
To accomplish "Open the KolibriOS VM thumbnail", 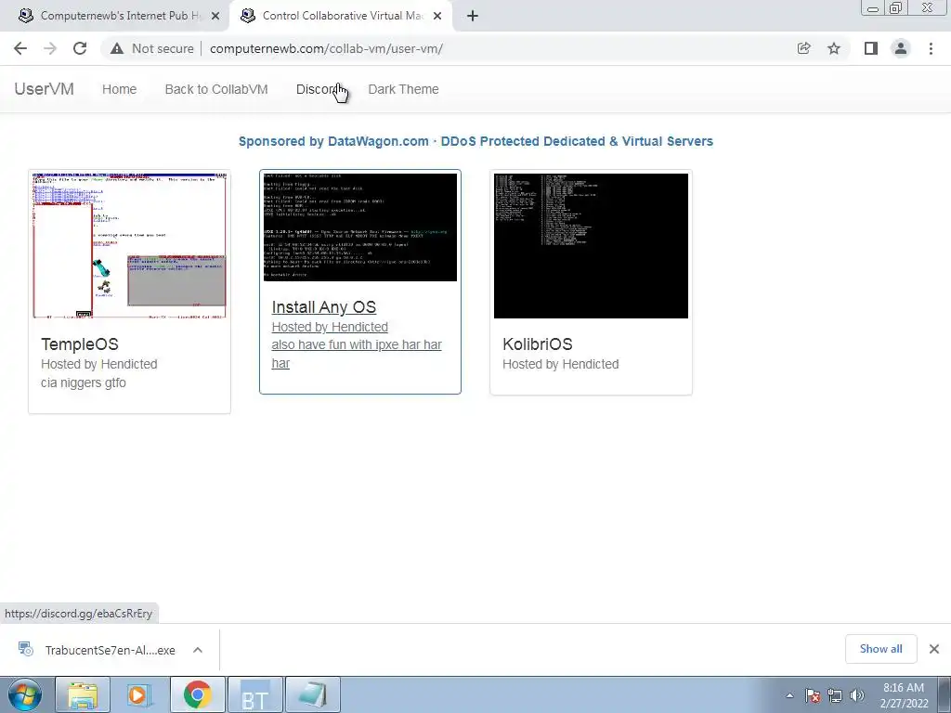I will (591, 245).
